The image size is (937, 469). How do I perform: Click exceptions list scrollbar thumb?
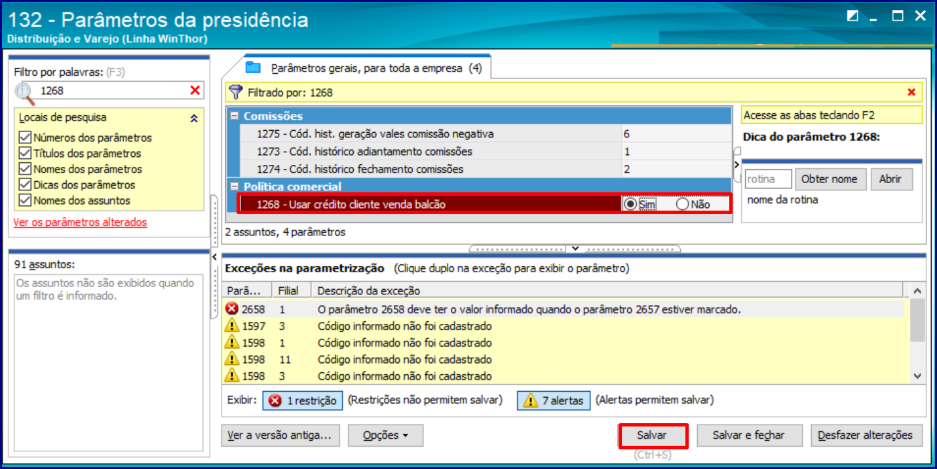click(x=917, y=321)
